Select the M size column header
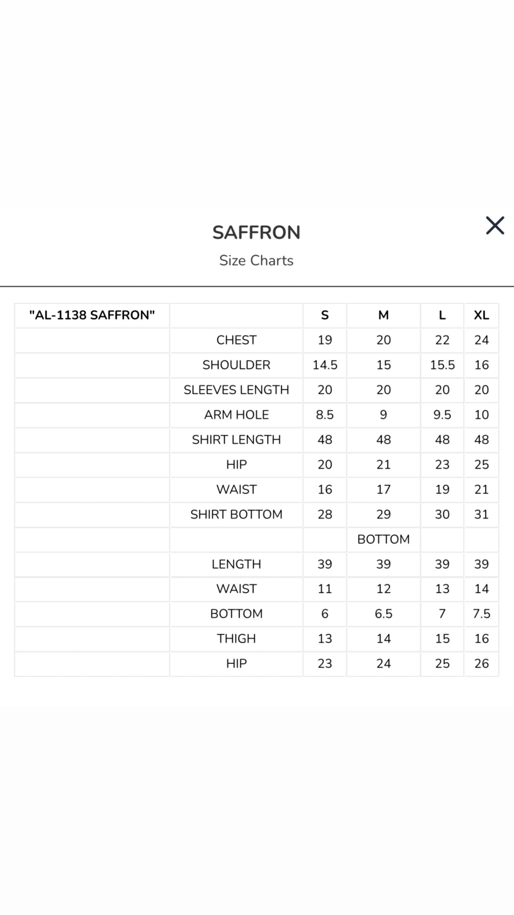This screenshot has height=915, width=514. pyautogui.click(x=384, y=315)
